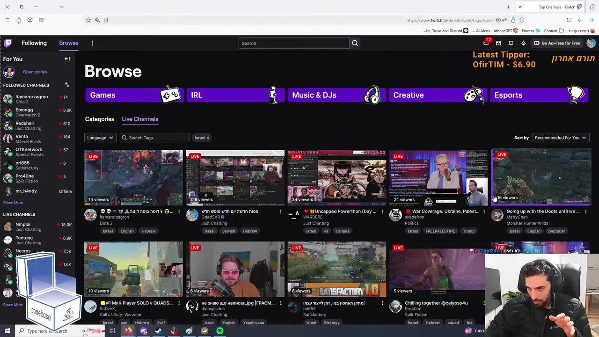Viewport: 599px width, 337px height.
Task: Open the Music & DJs category banner
Action: click(336, 95)
